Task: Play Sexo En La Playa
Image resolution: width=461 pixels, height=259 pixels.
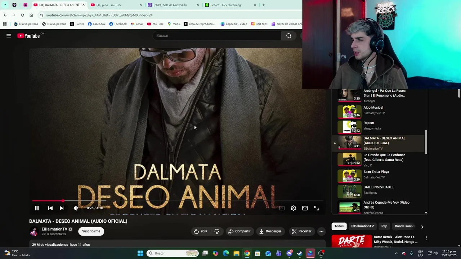Action: click(x=378, y=176)
